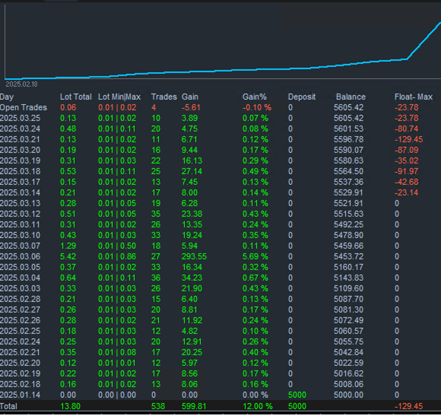The image size is (441, 415).
Task: Select the Total row label
Action: (x=9, y=406)
